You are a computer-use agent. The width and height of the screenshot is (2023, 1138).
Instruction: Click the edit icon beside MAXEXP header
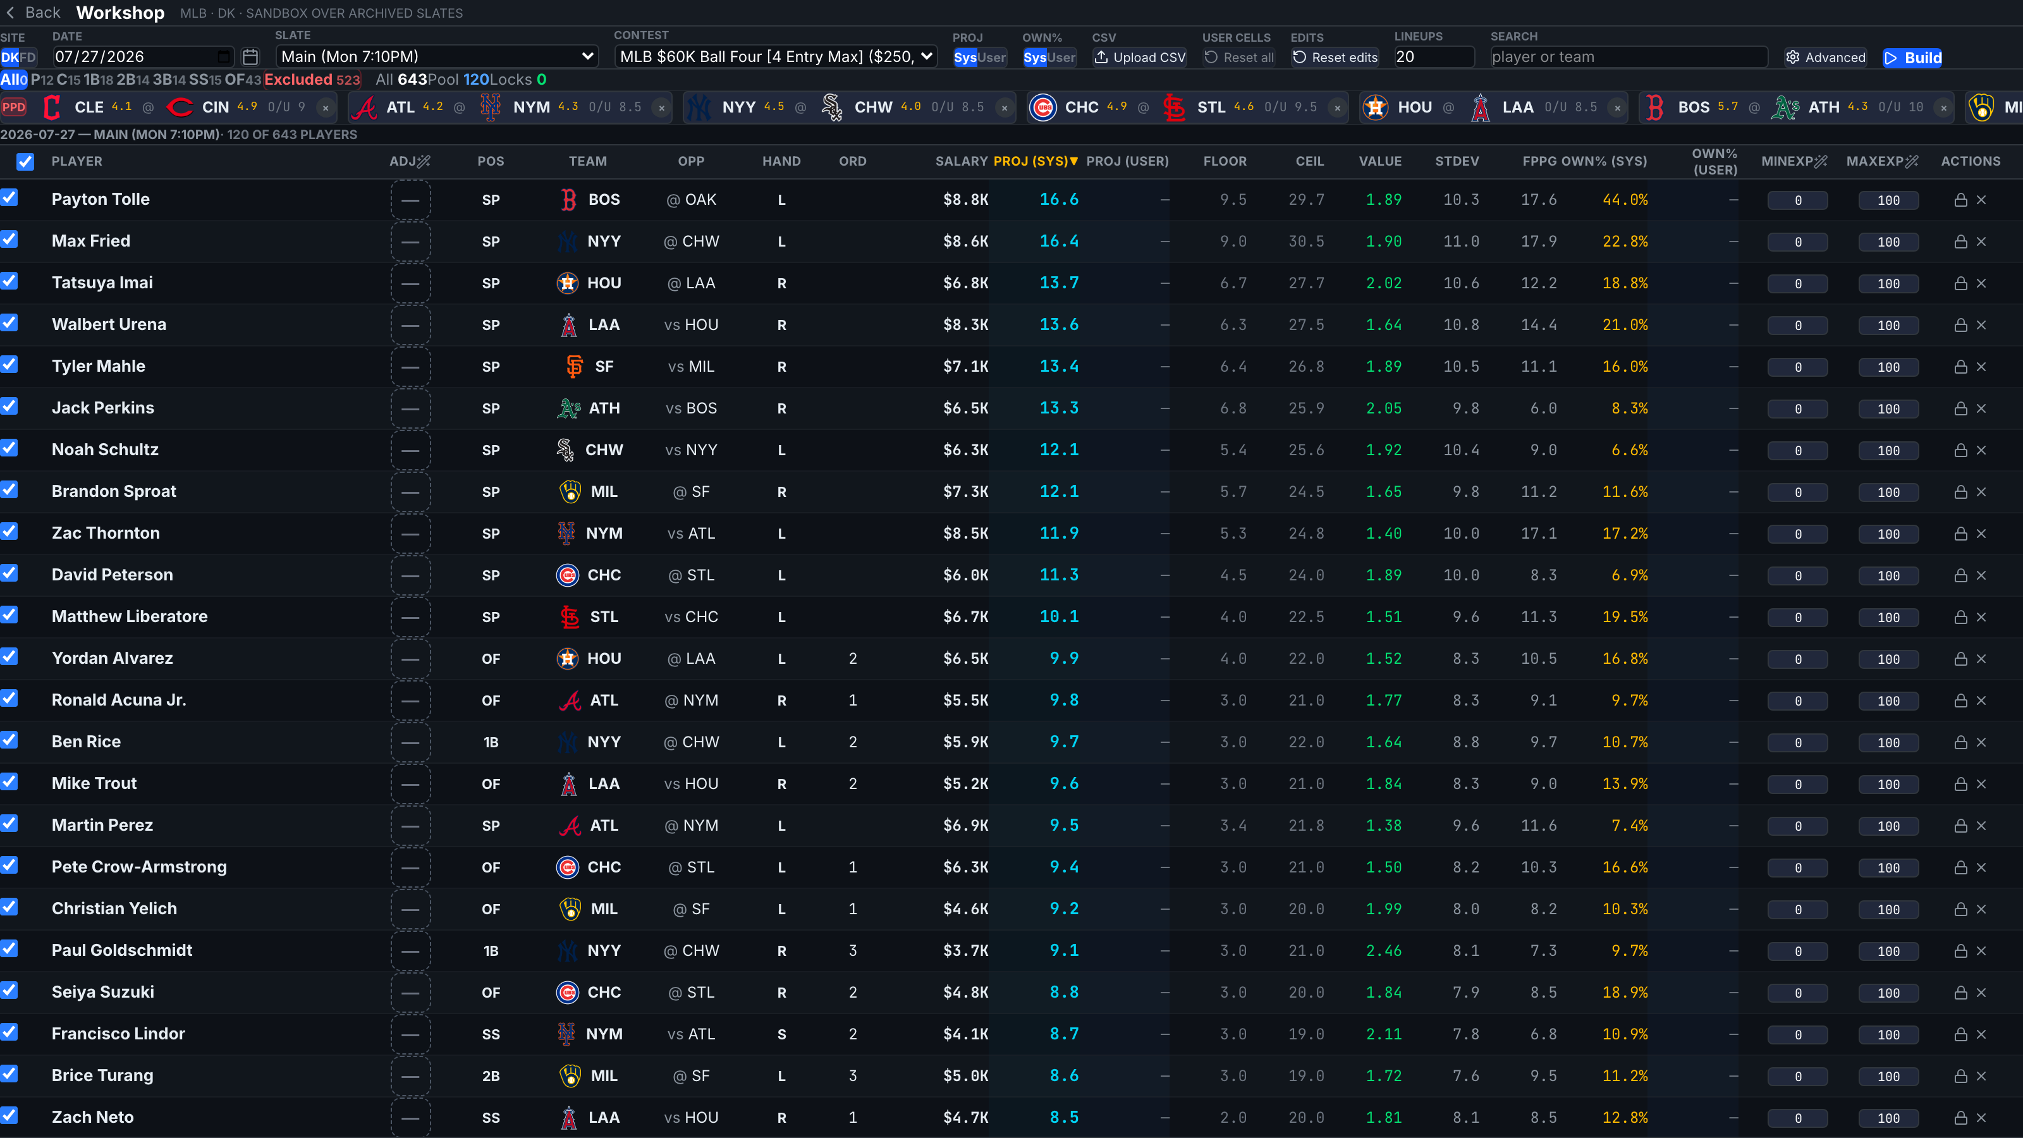click(x=1912, y=161)
